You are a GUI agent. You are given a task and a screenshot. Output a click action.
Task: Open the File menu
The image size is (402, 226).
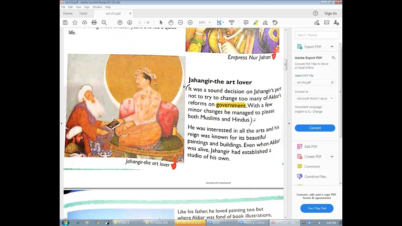tap(63, 7)
